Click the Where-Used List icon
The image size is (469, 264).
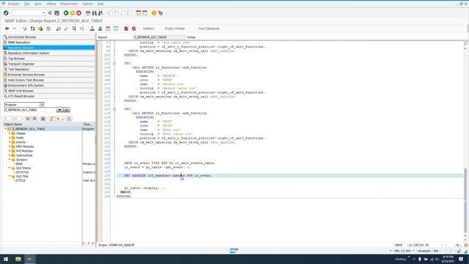(82, 29)
